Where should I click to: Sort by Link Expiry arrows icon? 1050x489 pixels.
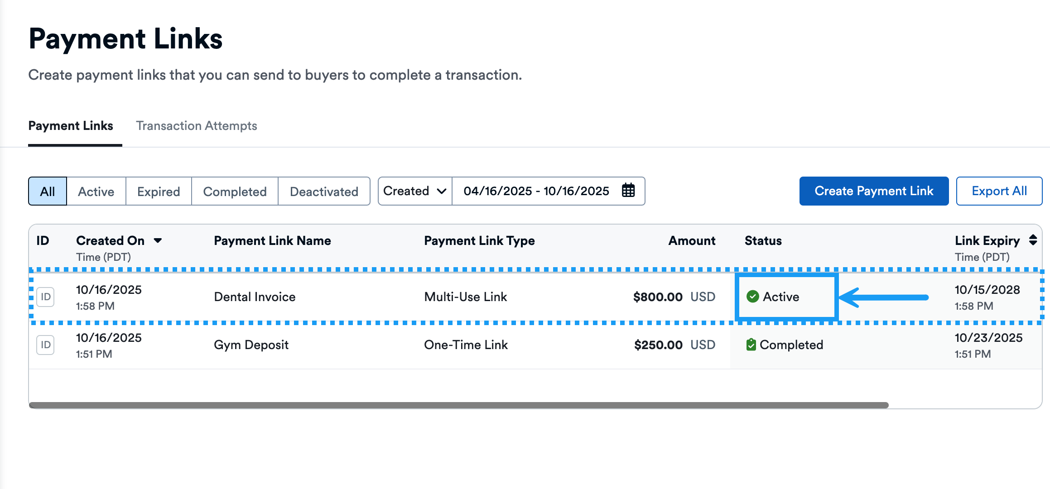(1033, 240)
